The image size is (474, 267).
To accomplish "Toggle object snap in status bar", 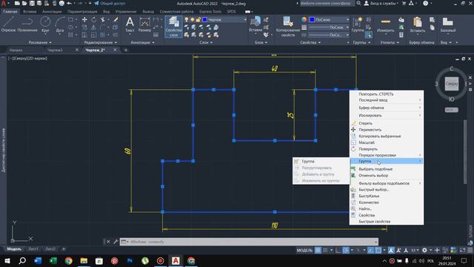I will (378, 250).
